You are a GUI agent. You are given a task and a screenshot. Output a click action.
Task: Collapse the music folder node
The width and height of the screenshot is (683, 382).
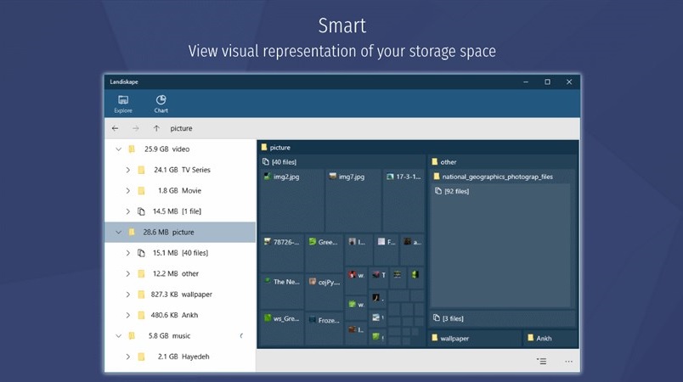[x=118, y=336]
